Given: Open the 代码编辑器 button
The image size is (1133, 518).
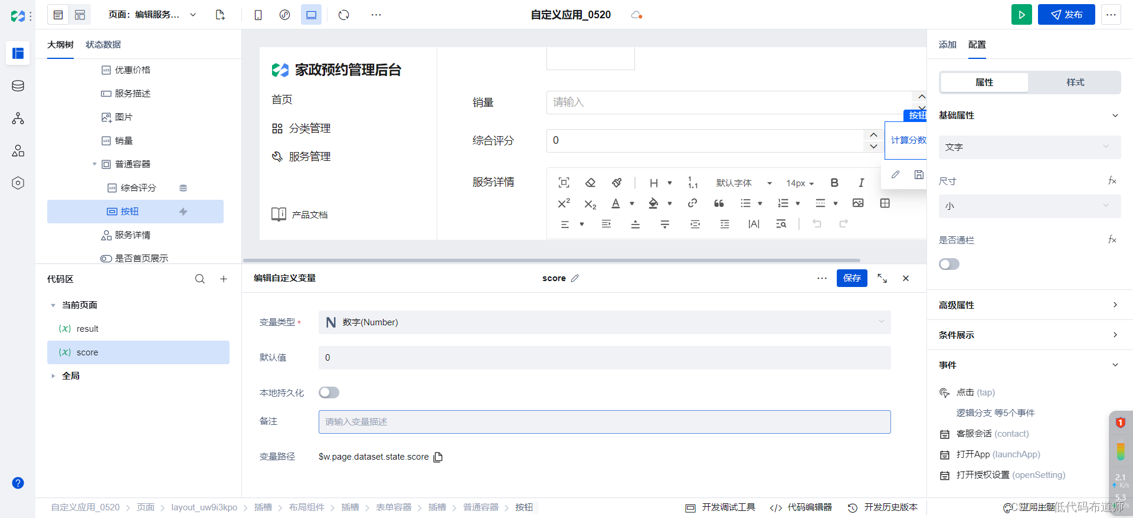Looking at the screenshot, I should (x=801, y=507).
